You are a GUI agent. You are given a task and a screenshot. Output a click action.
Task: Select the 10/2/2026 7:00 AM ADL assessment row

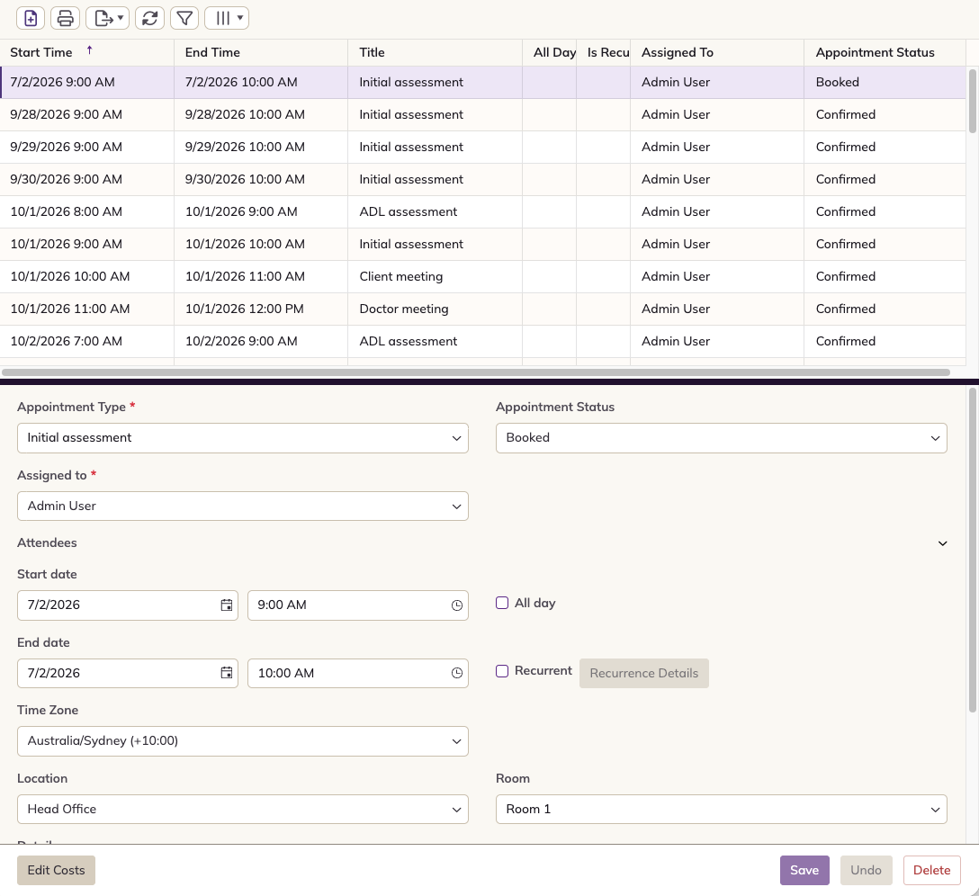(x=482, y=342)
